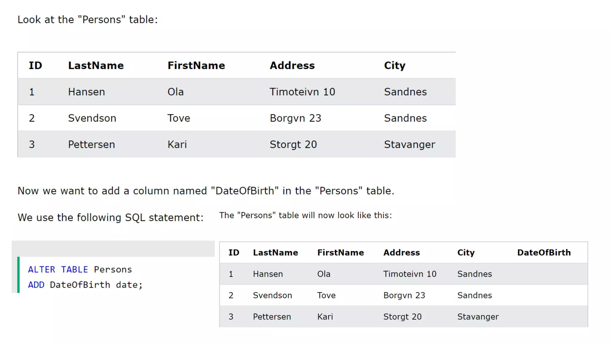Click "Kari" in the upper table
This screenshot has width=612, height=344.
[177, 145]
